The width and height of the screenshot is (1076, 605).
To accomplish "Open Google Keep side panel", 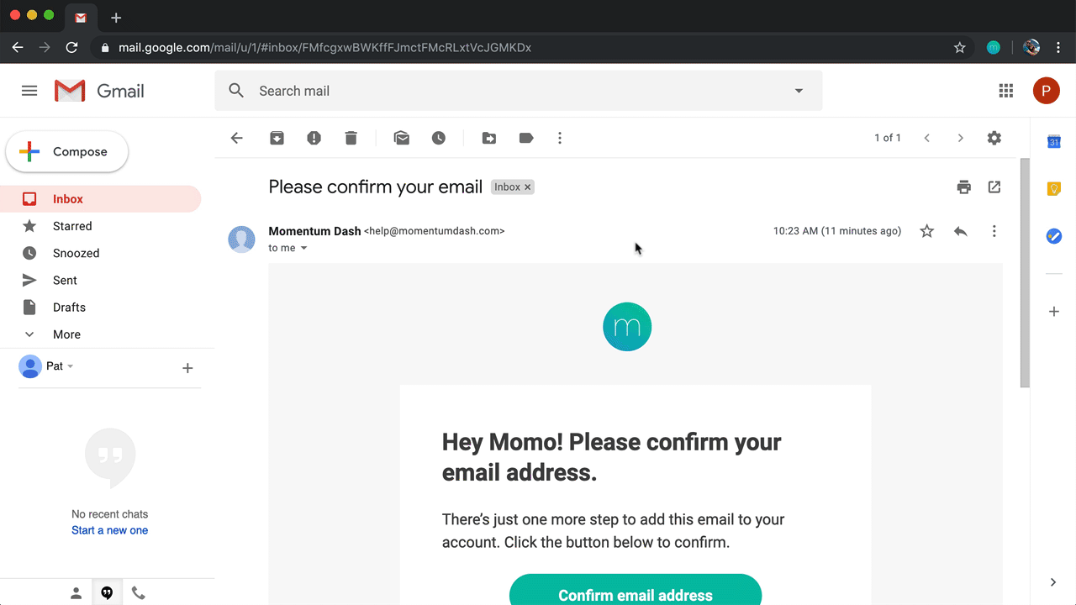I will pyautogui.click(x=1053, y=189).
